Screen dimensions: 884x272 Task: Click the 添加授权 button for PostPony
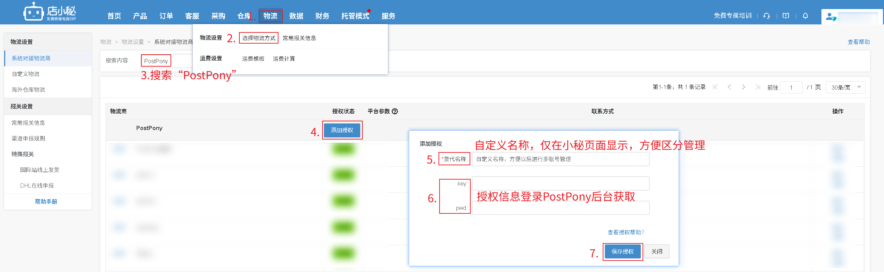point(342,130)
